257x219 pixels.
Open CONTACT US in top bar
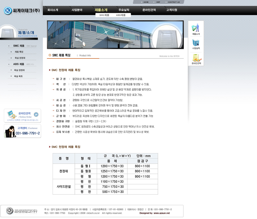[x=174, y=2]
